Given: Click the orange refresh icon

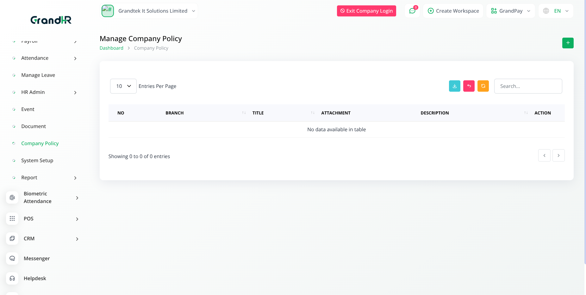Looking at the screenshot, I should 483,86.
